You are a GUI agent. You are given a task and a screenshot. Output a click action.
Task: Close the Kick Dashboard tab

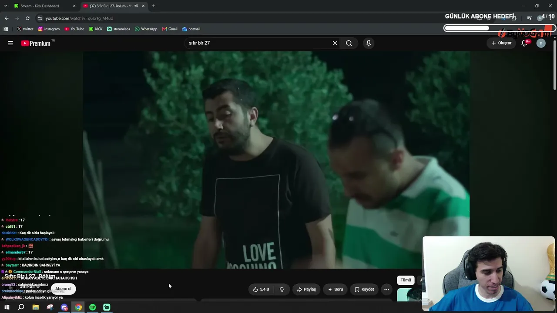tap(74, 6)
